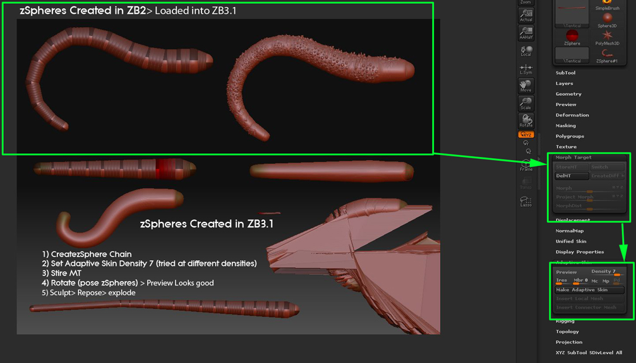
Task: Toggle the L.Sym local symmetry icon
Action: 526,69
